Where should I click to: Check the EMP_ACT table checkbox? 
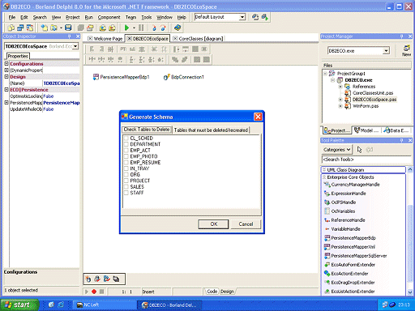tap(126, 150)
